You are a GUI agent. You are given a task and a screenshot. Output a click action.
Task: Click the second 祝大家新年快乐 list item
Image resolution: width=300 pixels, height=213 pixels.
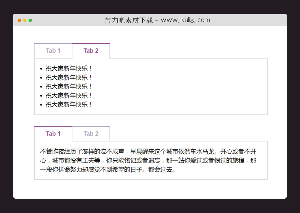(x=68, y=78)
